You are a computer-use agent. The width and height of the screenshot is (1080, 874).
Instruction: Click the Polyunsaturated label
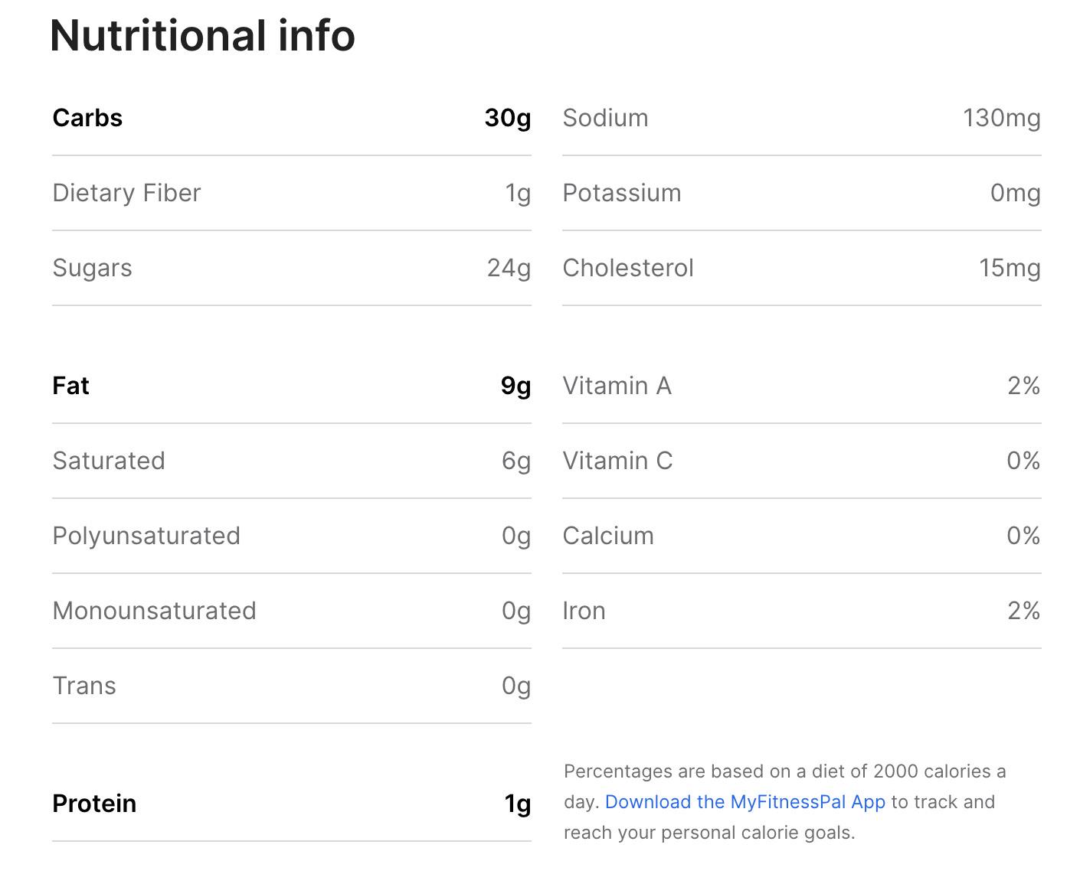(146, 536)
